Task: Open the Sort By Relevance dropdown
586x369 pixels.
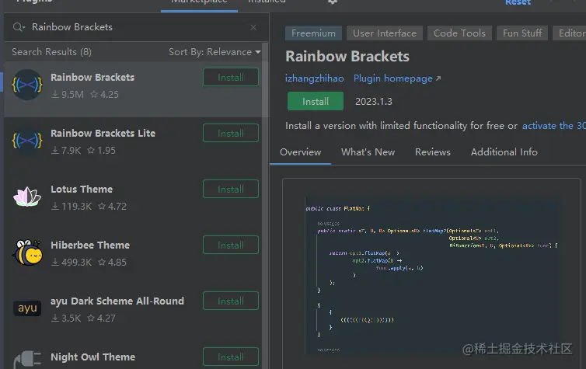Action: [x=215, y=52]
